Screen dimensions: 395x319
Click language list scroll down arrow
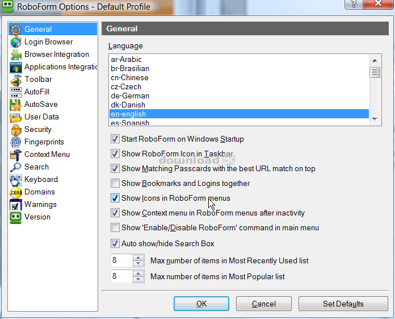tap(375, 119)
